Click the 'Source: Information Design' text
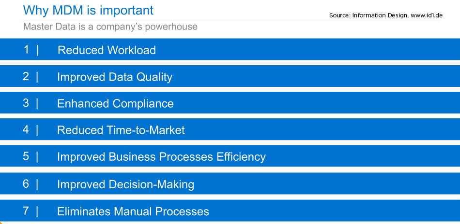Image resolution: width=460 pixels, height=224 pixels. click(x=368, y=15)
